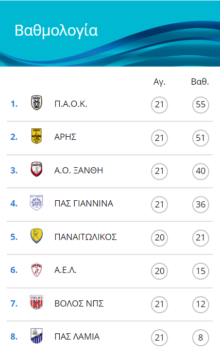Click the ΑΡΗΣ yellow team crest
The width and height of the screenshot is (220, 354).
click(37, 136)
